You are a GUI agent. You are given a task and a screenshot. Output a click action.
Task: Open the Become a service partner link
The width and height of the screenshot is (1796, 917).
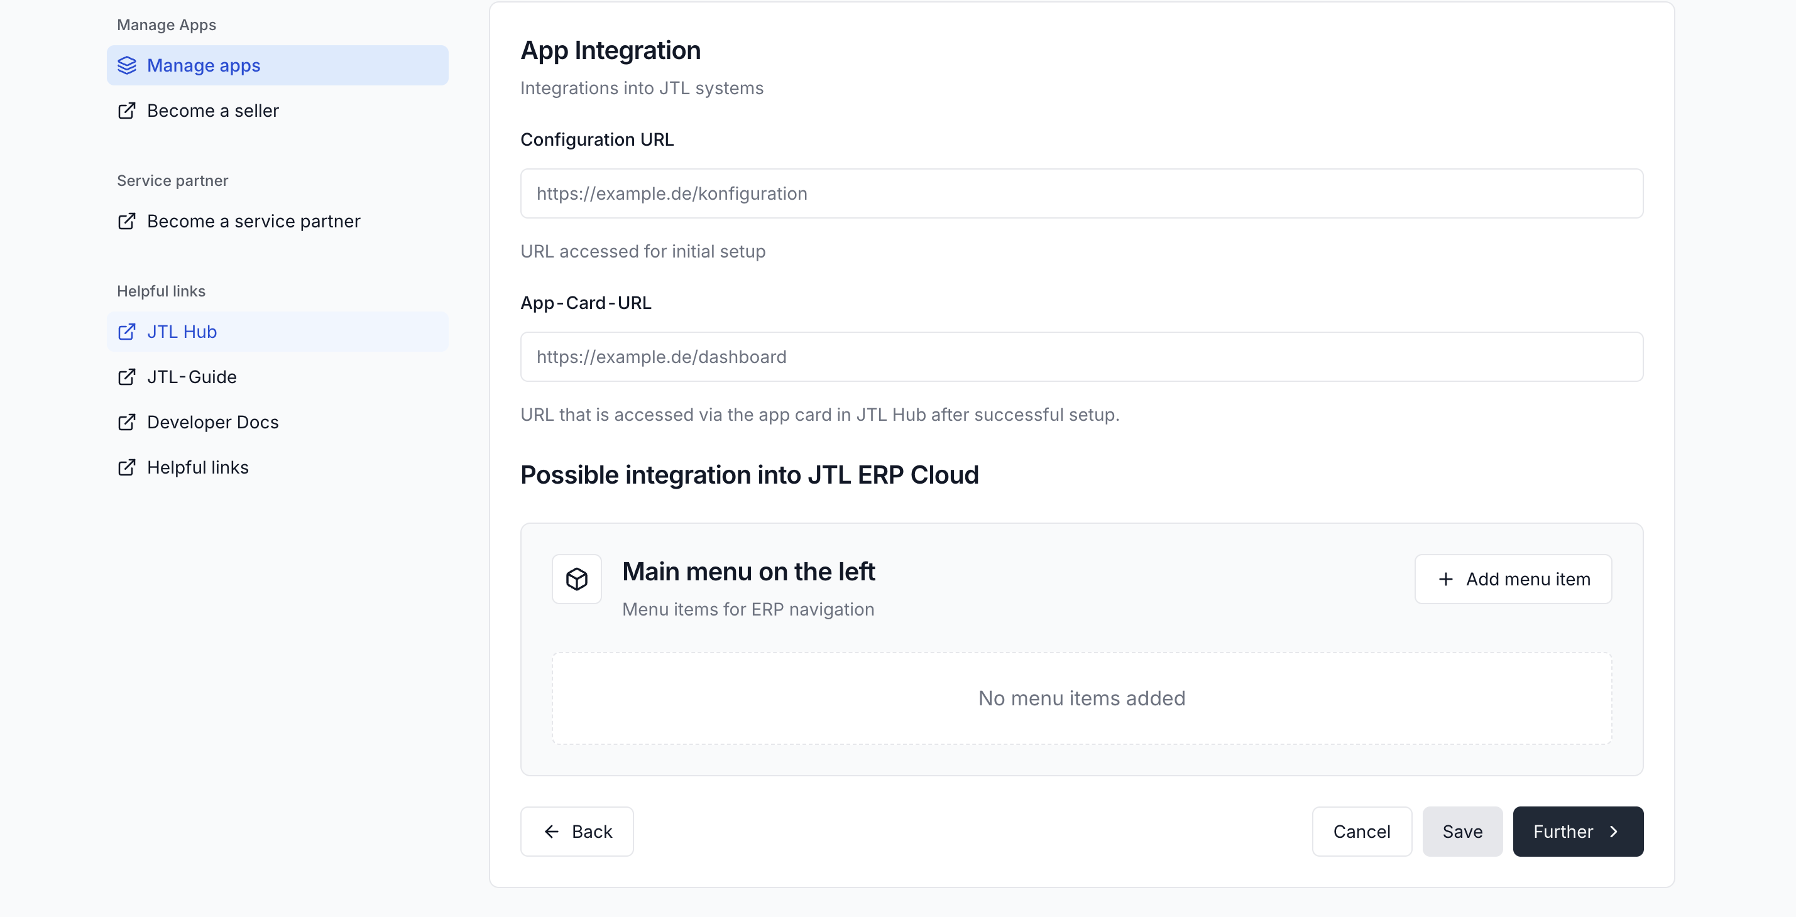[278, 221]
